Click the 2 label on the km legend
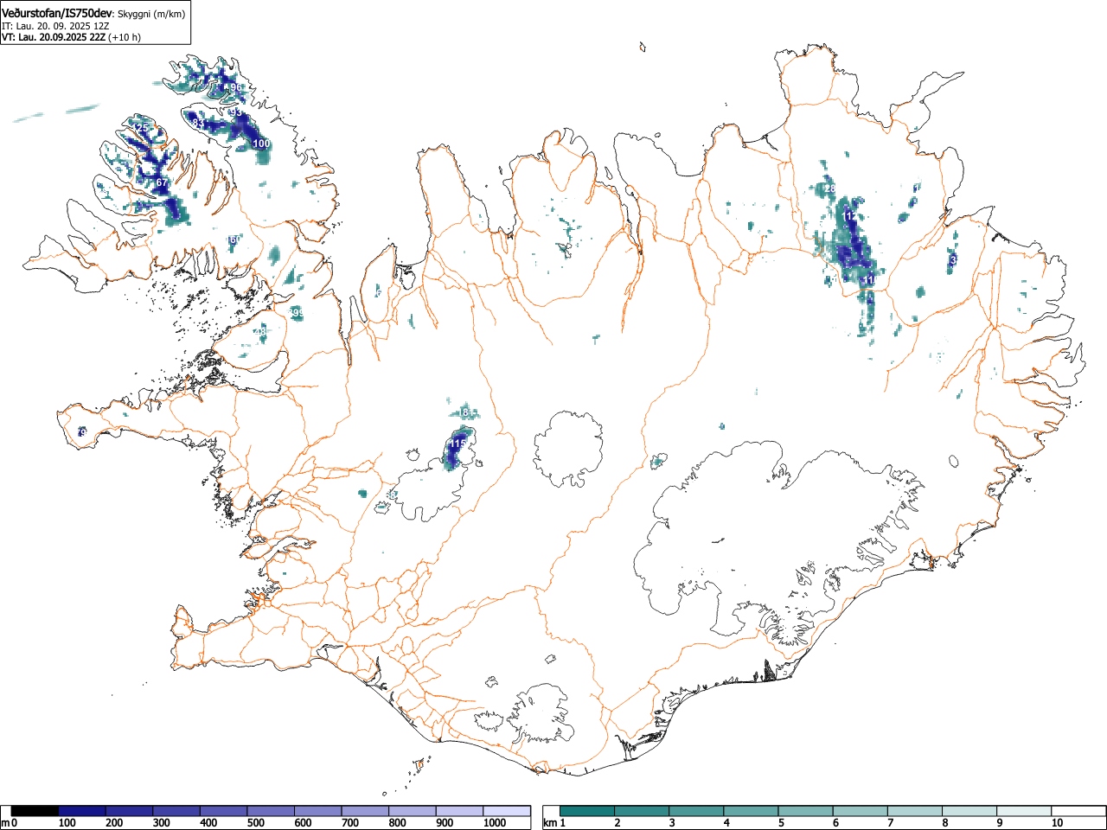 tap(617, 823)
